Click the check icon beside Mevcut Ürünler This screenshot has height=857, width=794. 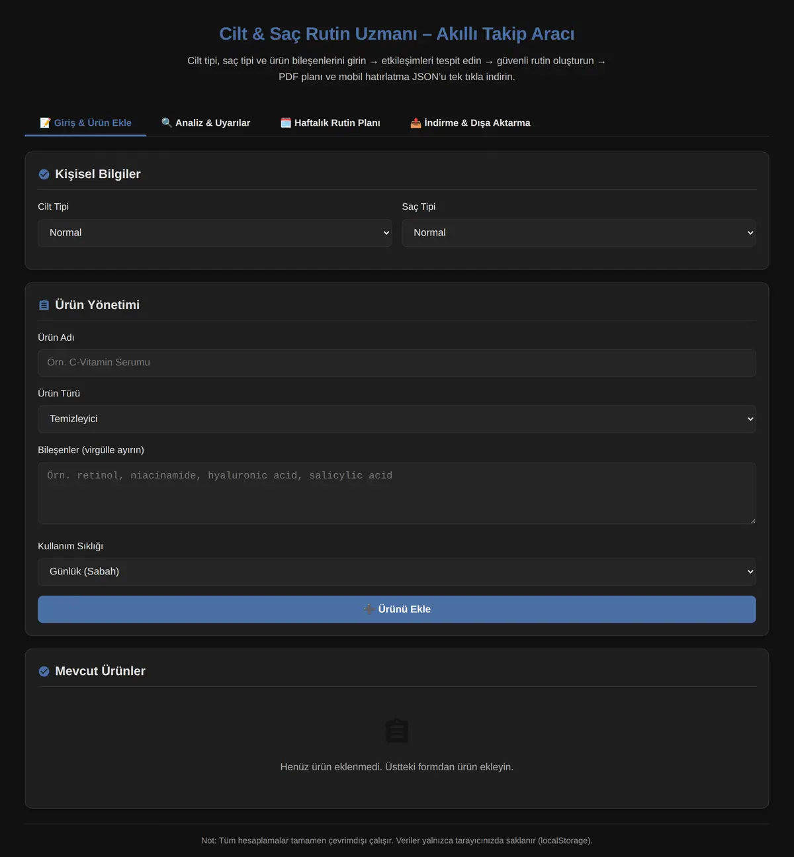pos(44,671)
